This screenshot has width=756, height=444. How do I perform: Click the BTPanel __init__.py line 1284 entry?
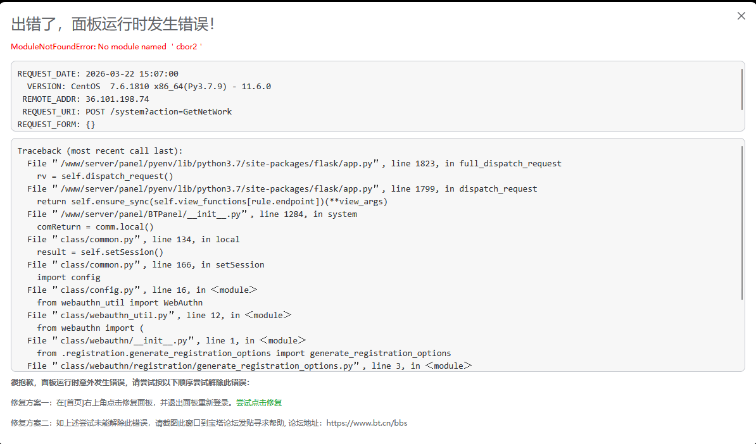point(192,214)
